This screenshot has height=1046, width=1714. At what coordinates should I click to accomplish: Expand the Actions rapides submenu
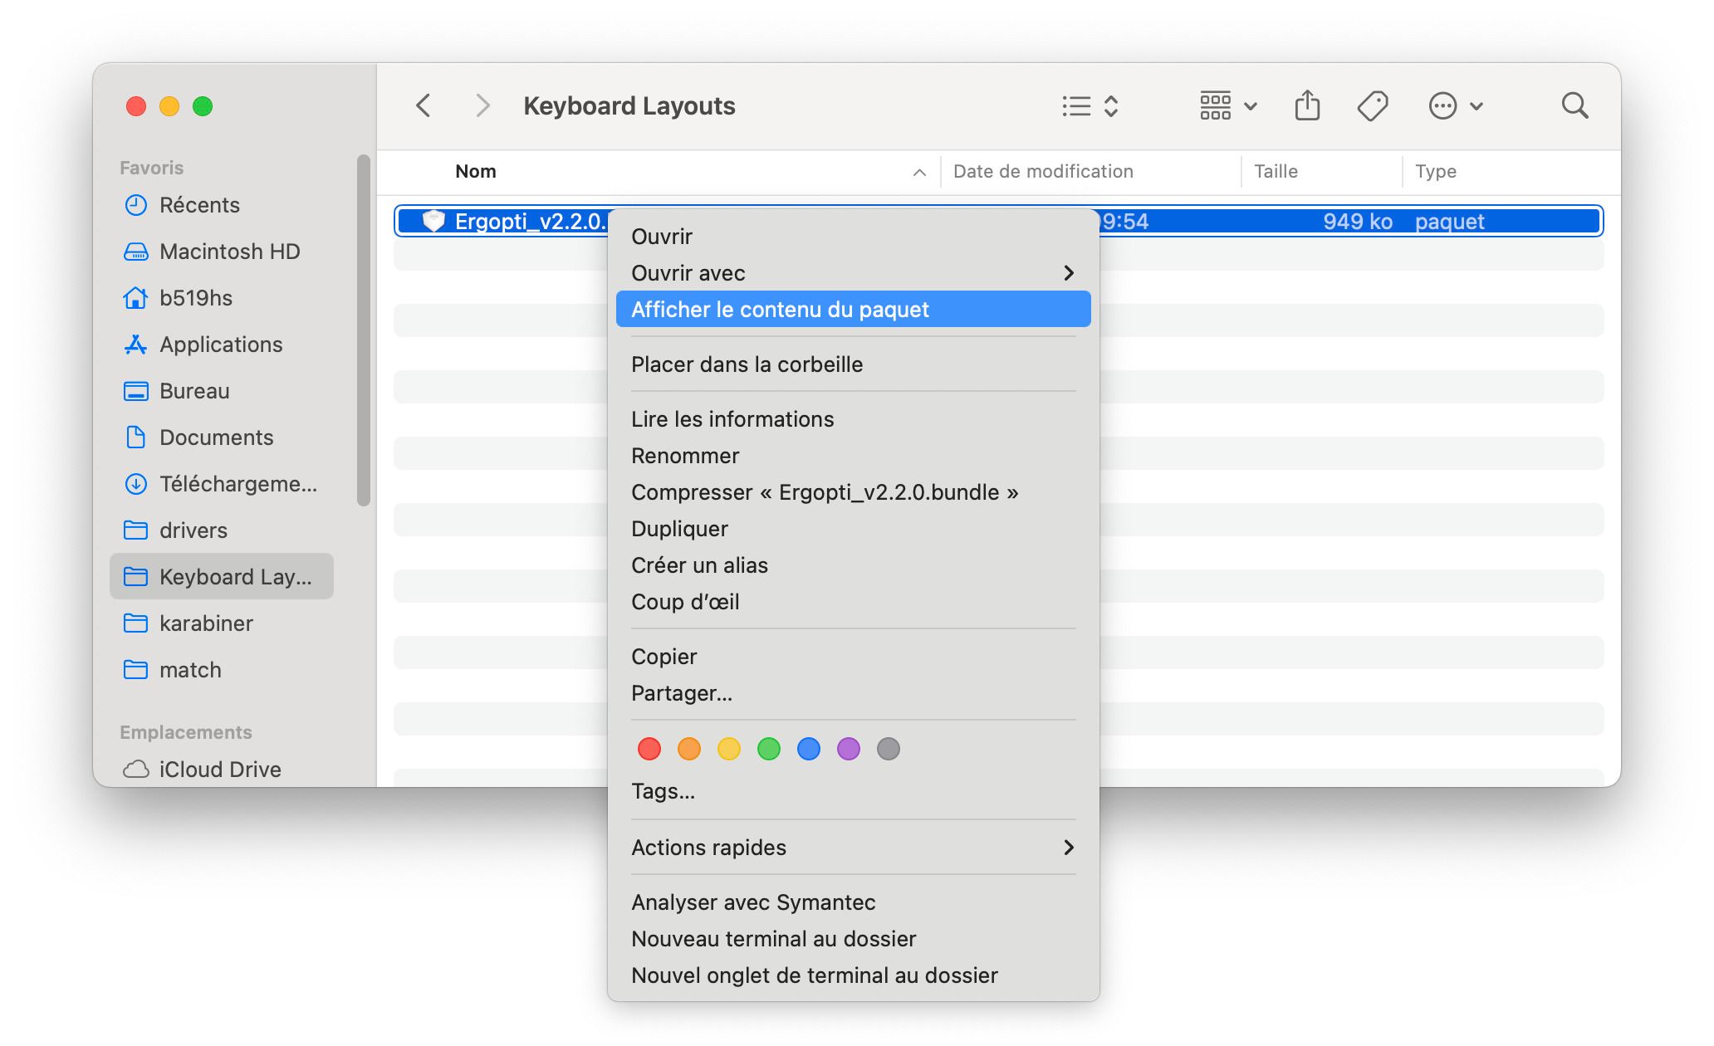tap(853, 848)
